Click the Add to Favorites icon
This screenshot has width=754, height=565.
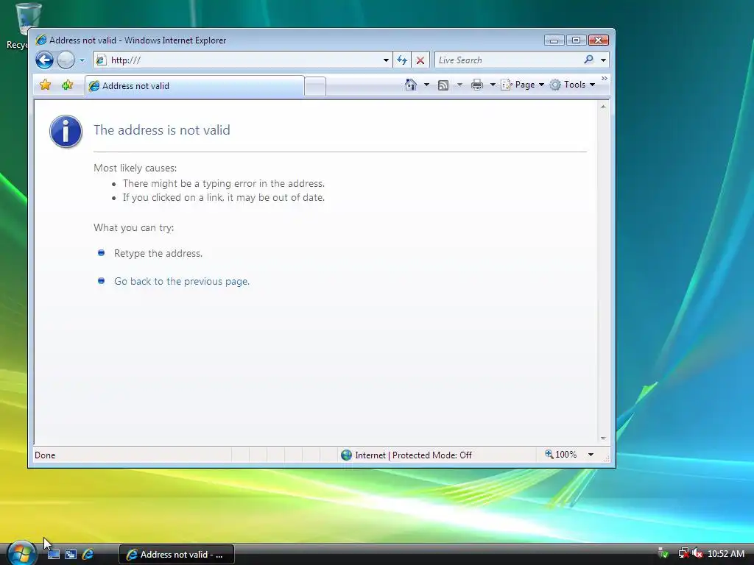tap(67, 85)
